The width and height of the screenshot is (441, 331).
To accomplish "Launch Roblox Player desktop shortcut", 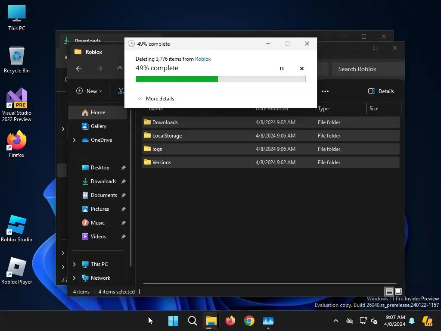I will [17, 271].
